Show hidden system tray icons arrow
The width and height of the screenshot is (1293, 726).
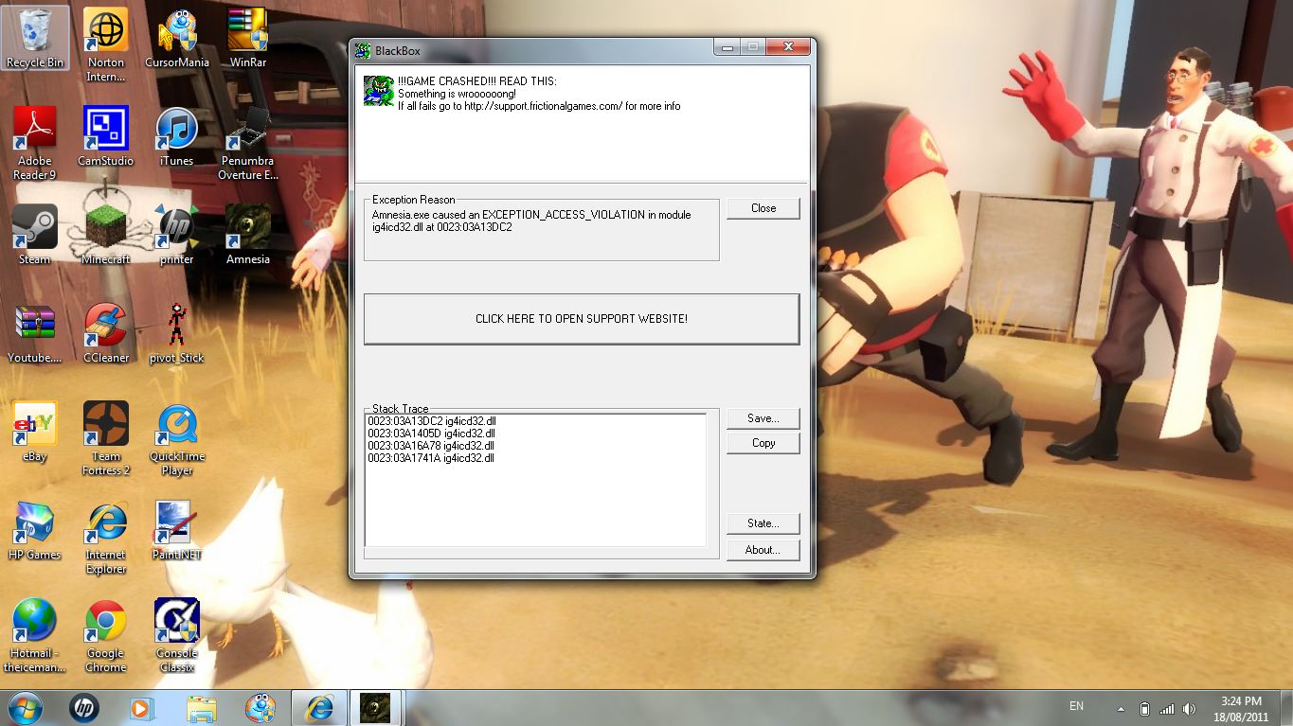coord(1121,708)
